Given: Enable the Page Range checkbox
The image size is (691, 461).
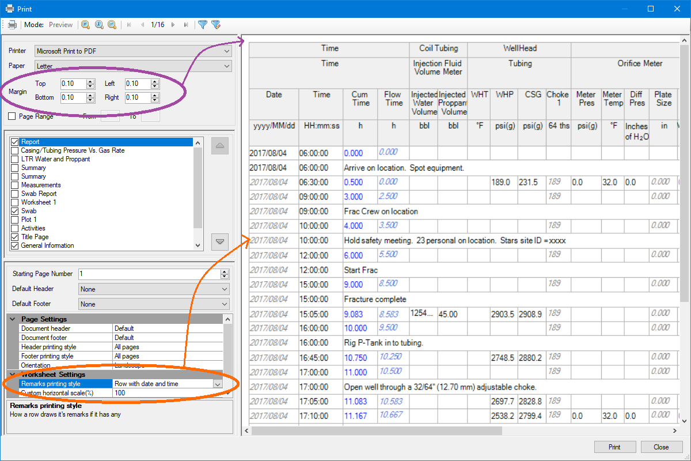Looking at the screenshot, I should tap(12, 116).
